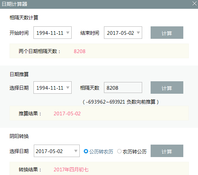Click 计算 button for 相隔天数计算
This screenshot has height=175, width=198.
167,33
